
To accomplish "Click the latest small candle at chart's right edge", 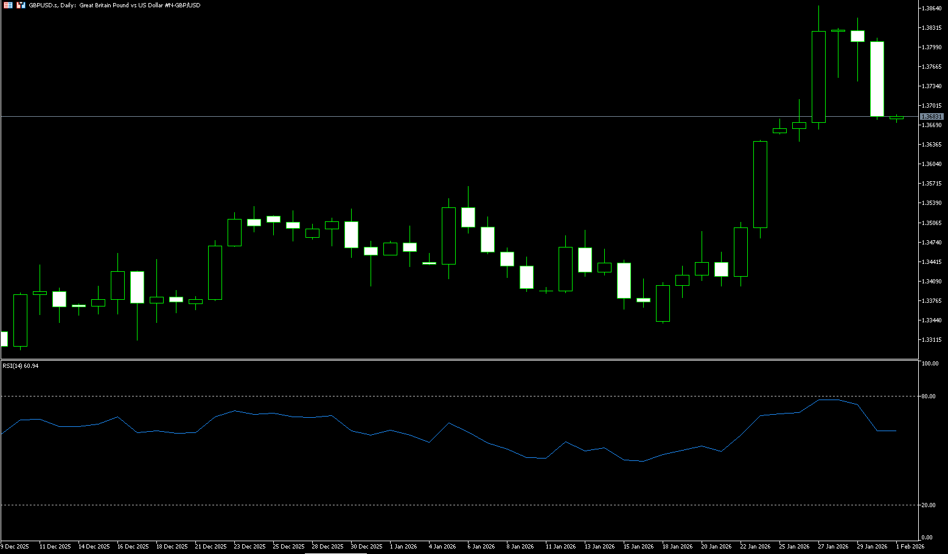I will click(x=896, y=118).
